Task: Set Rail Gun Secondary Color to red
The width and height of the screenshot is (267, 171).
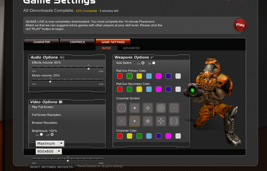Action: click(x=120, y=89)
